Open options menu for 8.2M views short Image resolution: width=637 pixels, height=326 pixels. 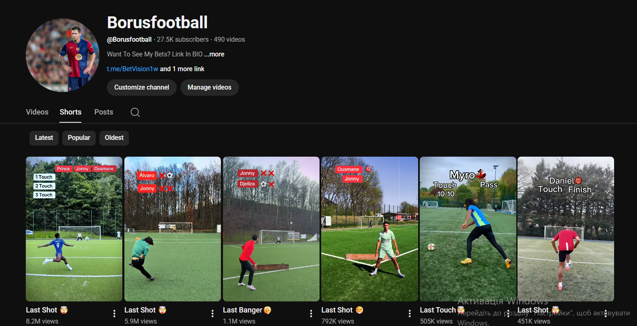(114, 313)
